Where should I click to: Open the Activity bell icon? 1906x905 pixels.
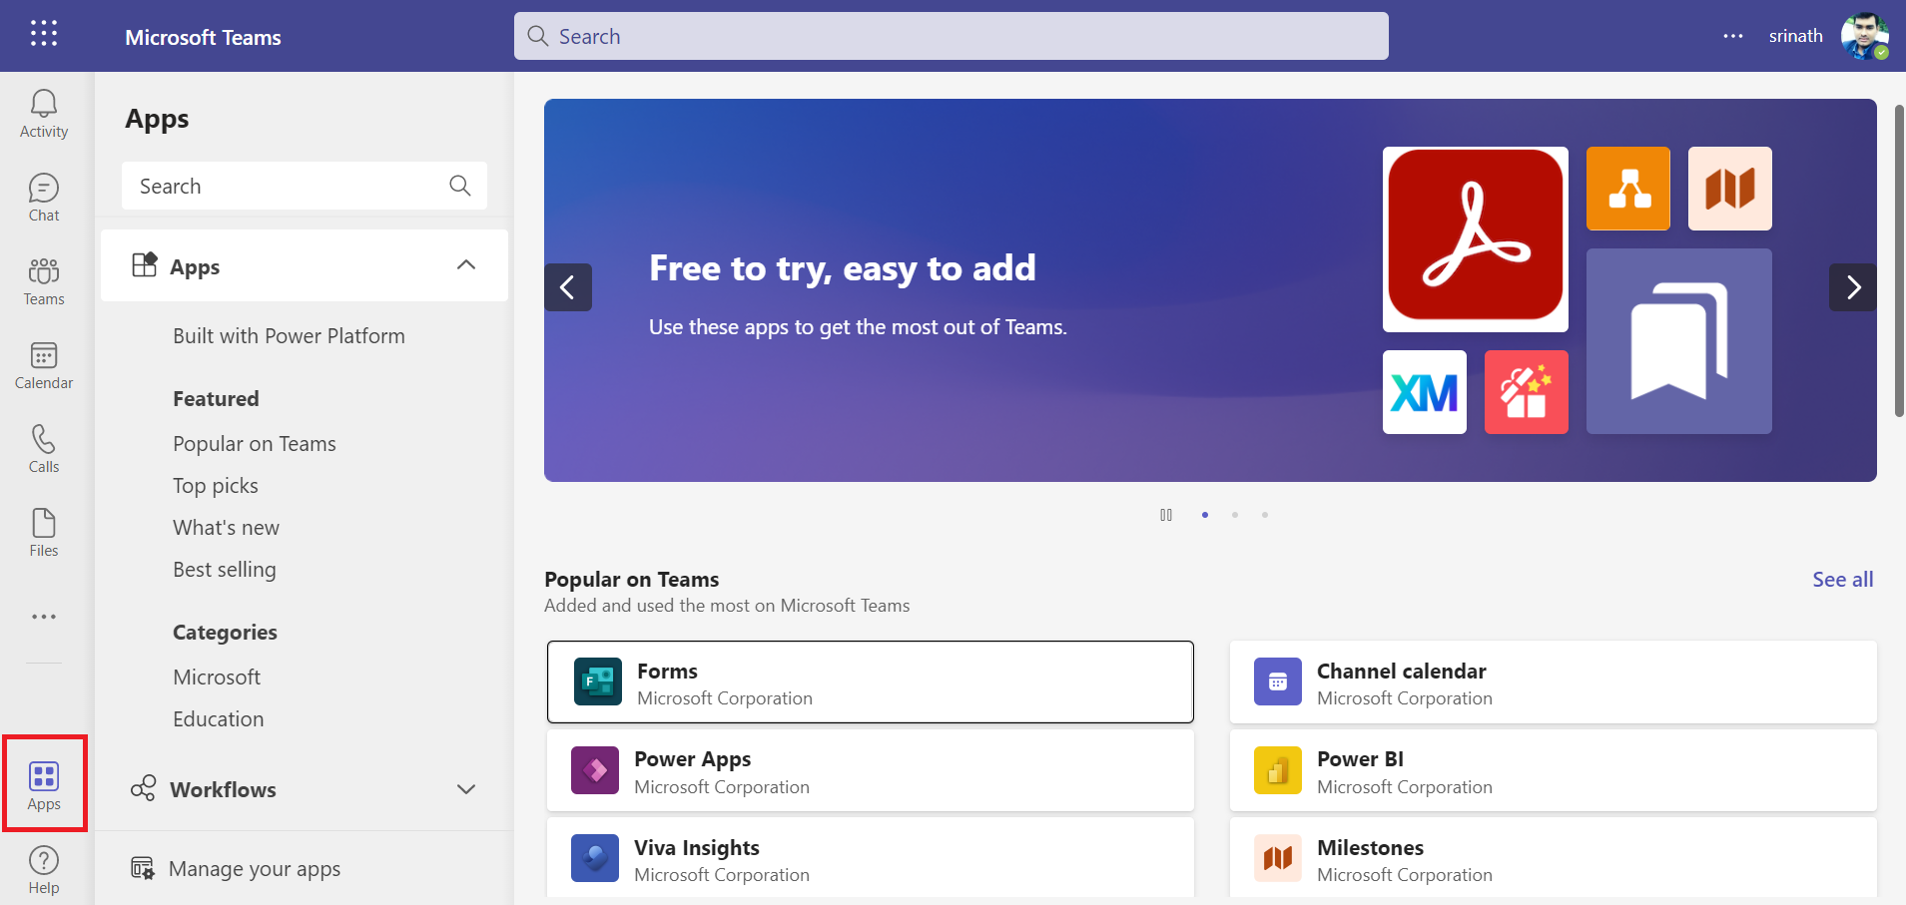pos(44,114)
